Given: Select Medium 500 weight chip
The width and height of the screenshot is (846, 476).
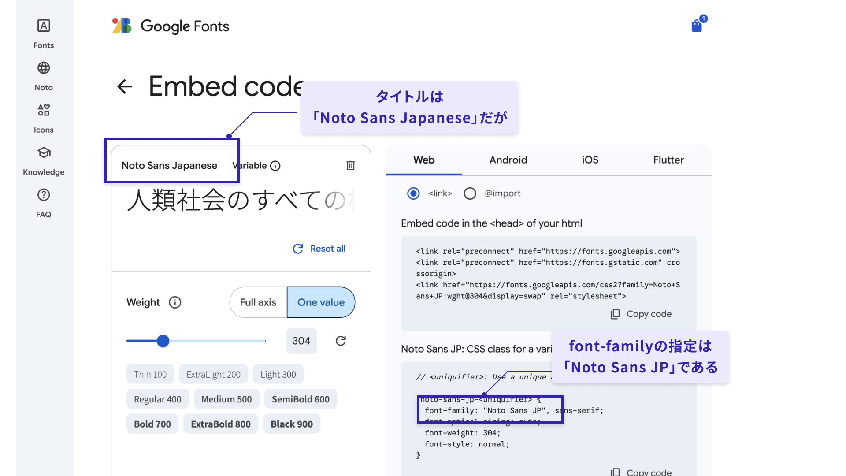Looking at the screenshot, I should point(226,399).
